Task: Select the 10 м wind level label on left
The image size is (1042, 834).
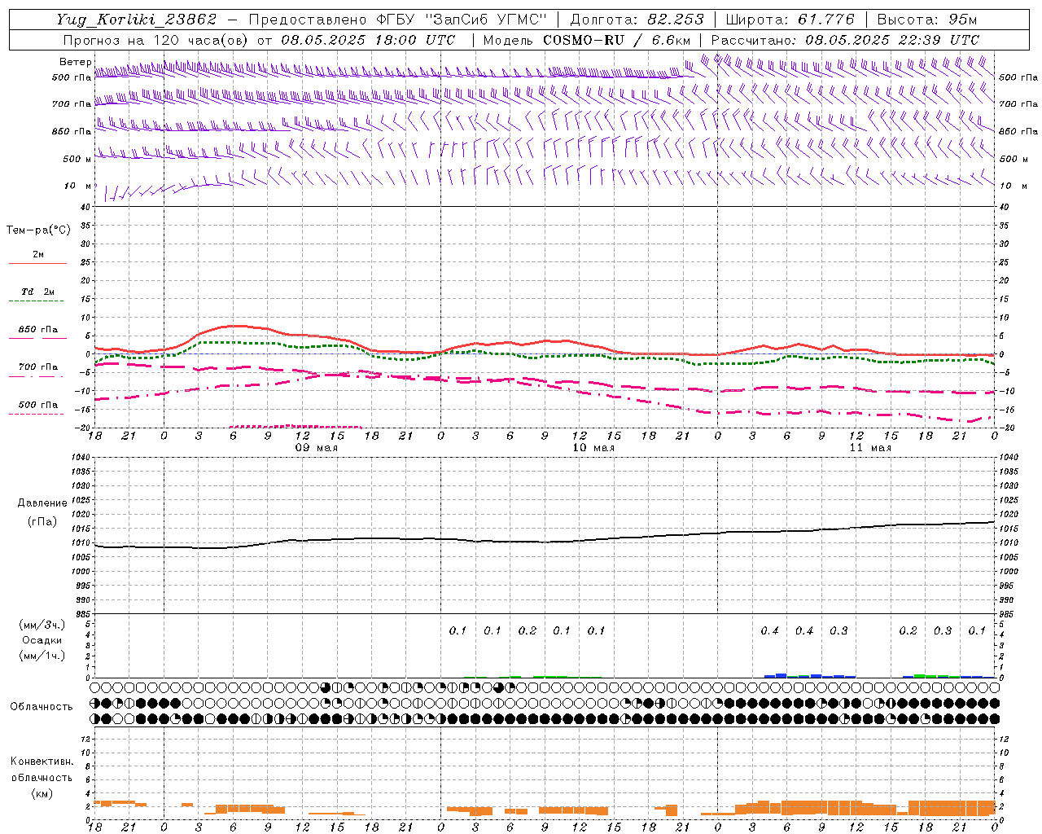Action: [x=77, y=186]
